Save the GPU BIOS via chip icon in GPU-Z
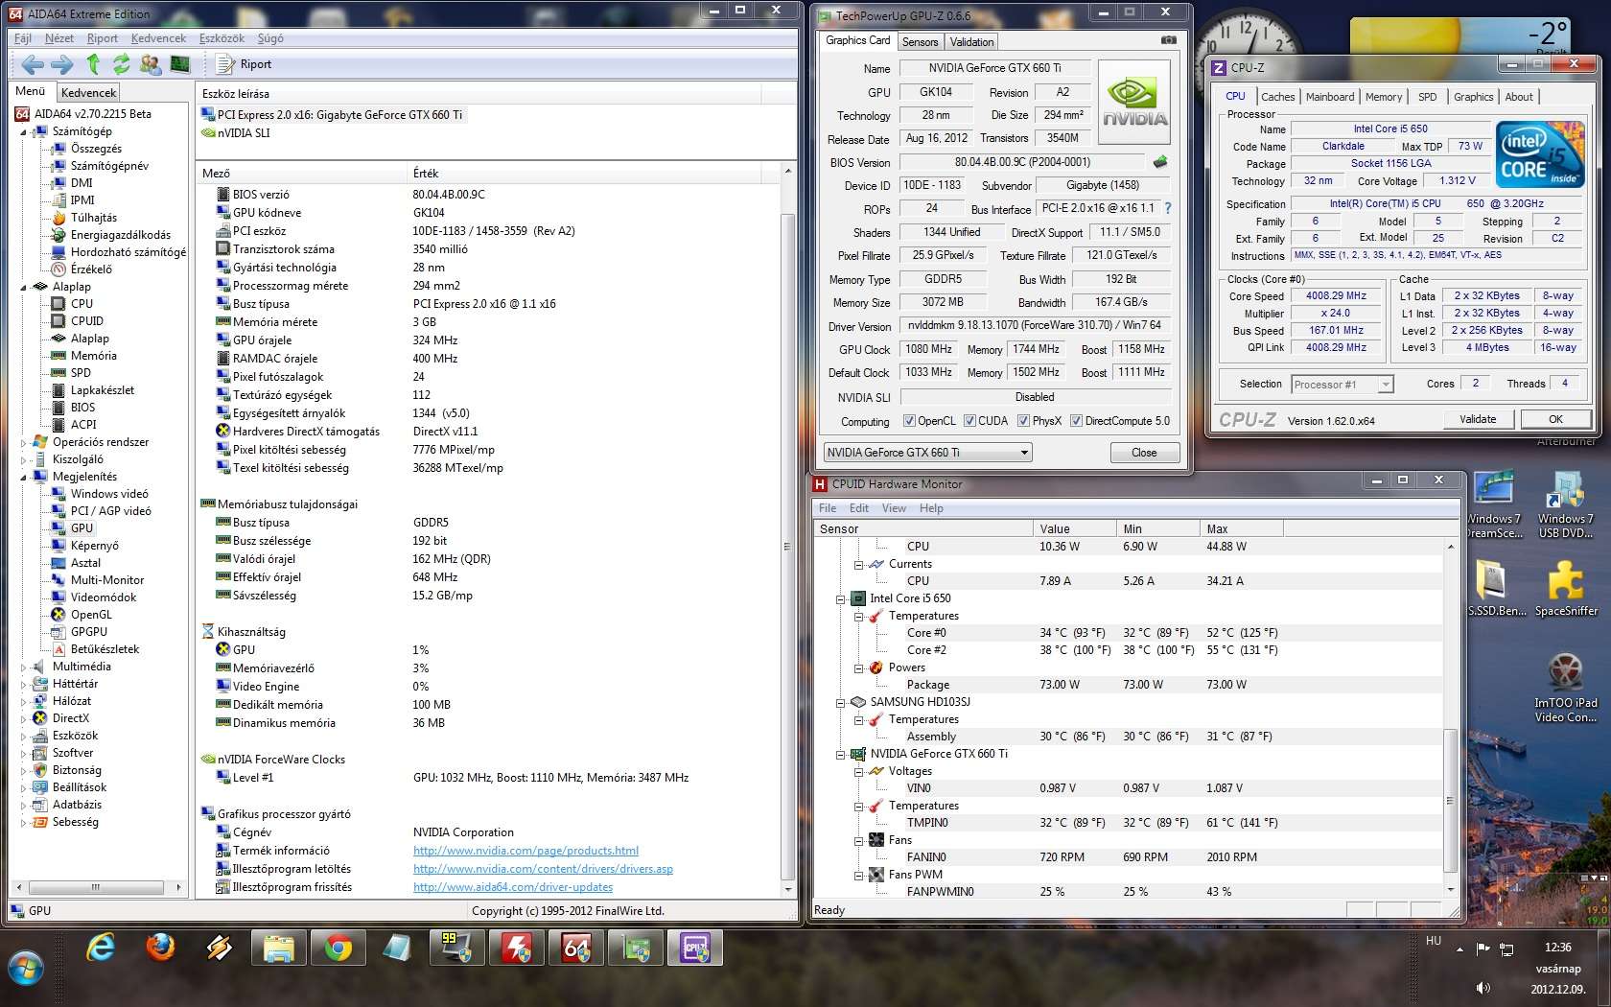Image resolution: width=1611 pixels, height=1007 pixels. pos(1160,162)
